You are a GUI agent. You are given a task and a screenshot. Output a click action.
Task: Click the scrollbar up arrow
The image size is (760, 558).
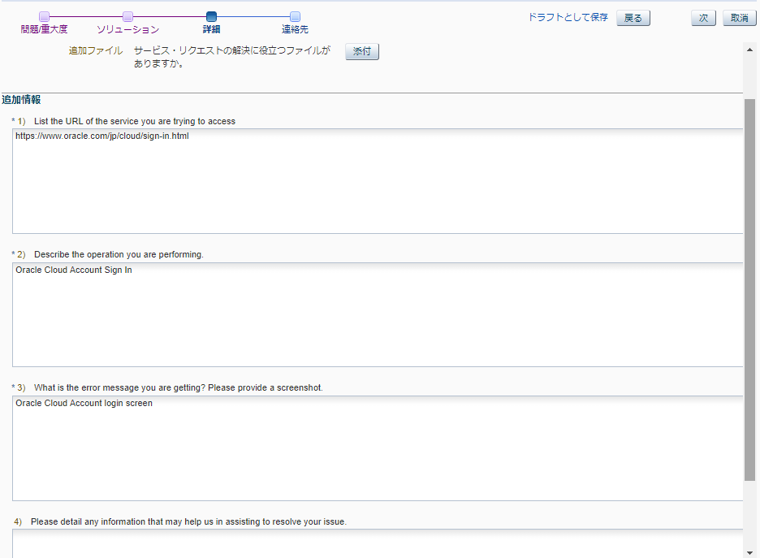pyautogui.click(x=749, y=50)
